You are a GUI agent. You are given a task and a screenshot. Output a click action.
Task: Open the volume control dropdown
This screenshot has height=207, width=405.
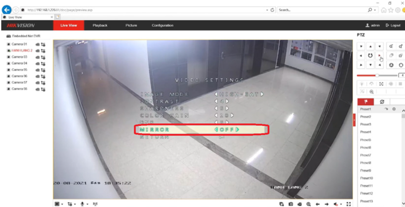click(337, 204)
